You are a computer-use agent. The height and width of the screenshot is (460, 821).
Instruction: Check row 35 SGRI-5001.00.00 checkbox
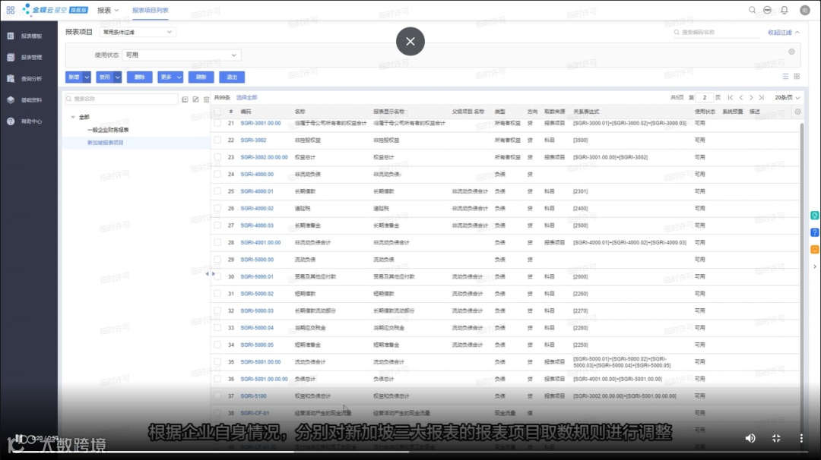point(217,362)
